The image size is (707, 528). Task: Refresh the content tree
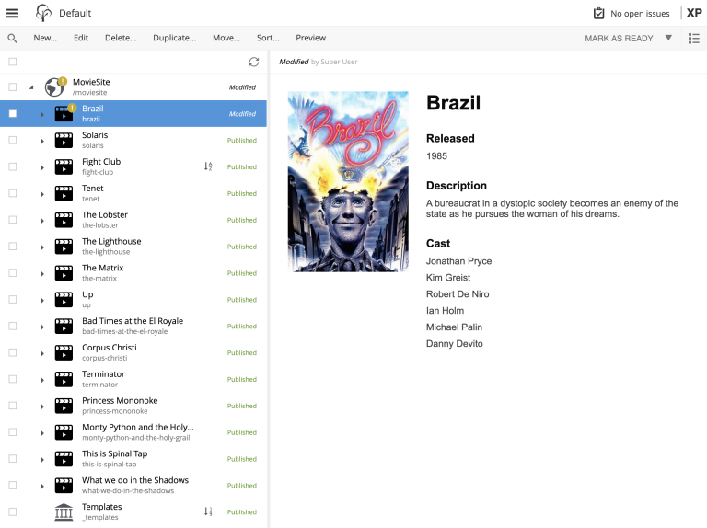pos(254,62)
